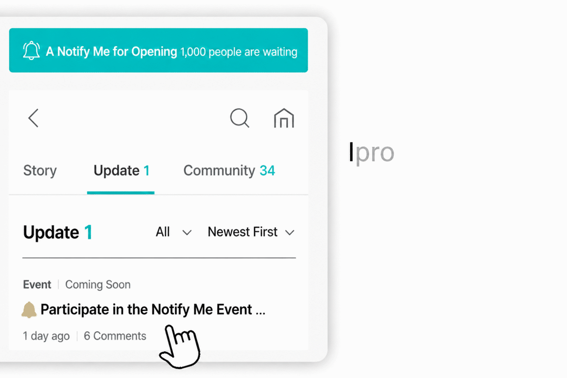
Task: Select the Update tab
Action: [x=121, y=171]
